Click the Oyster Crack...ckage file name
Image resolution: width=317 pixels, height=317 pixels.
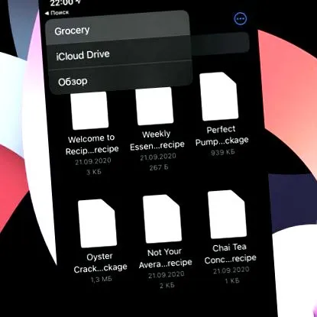(100, 263)
